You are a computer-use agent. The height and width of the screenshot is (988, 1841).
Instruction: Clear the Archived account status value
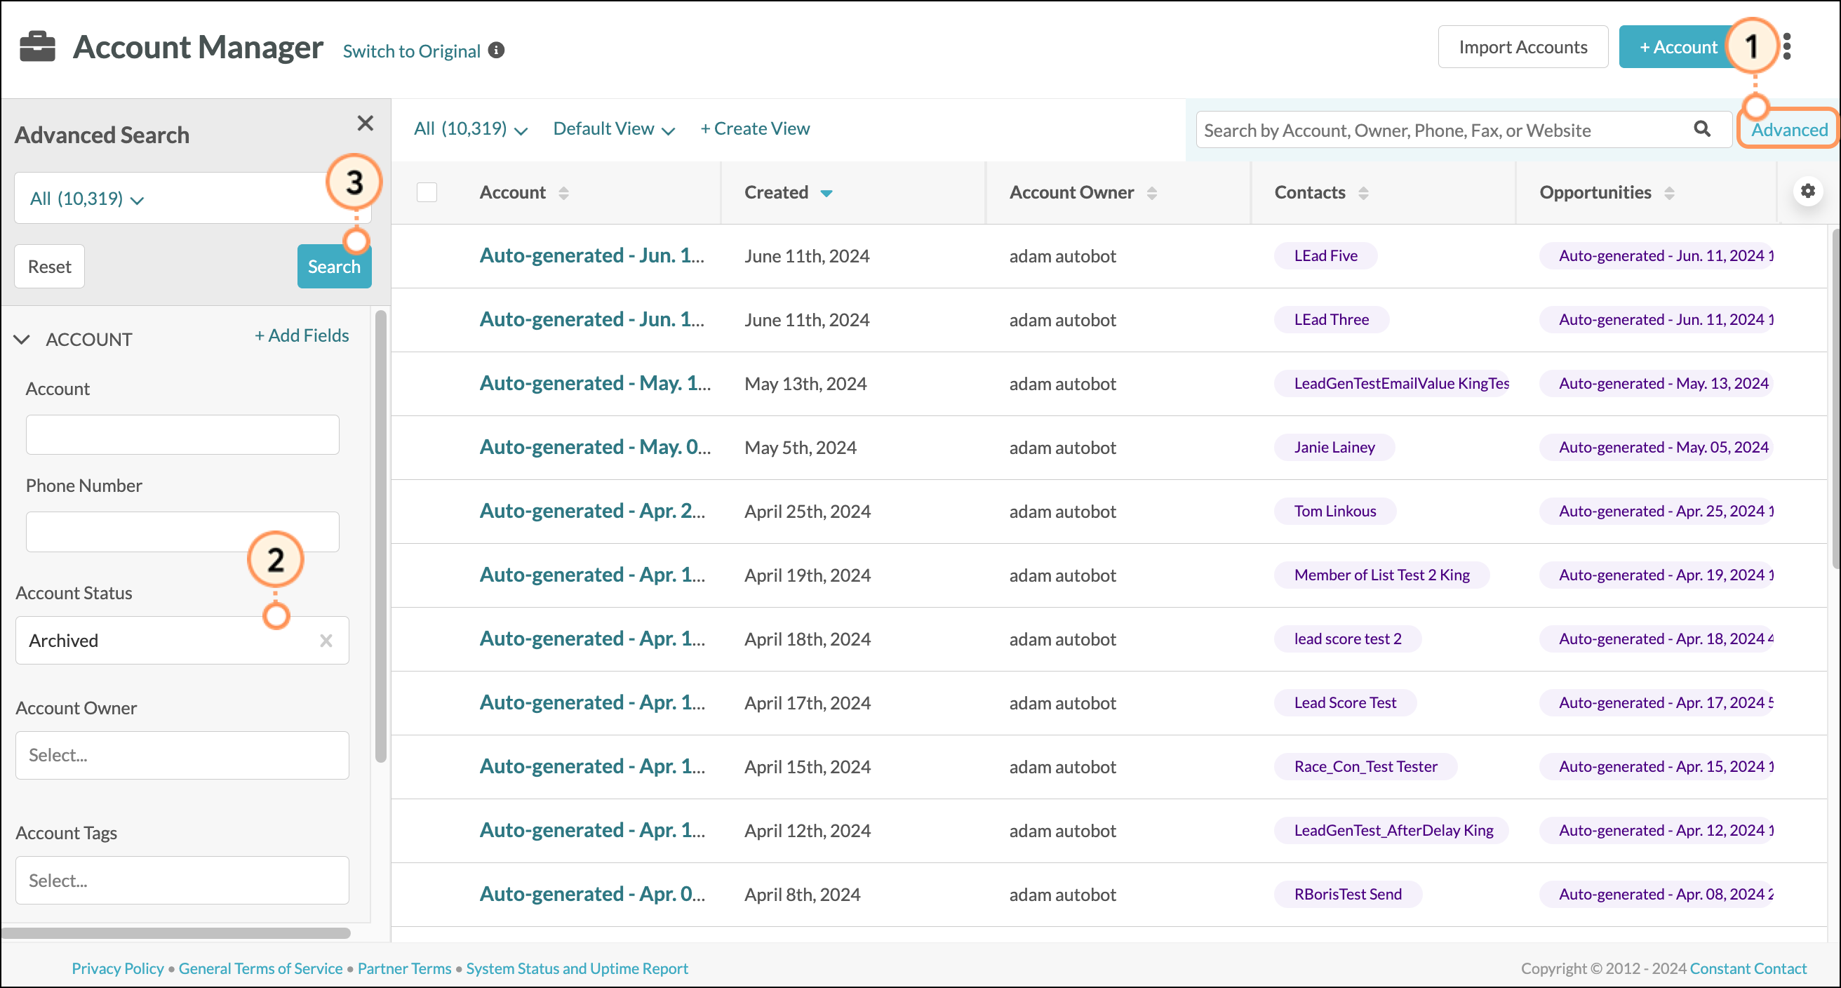coord(326,641)
